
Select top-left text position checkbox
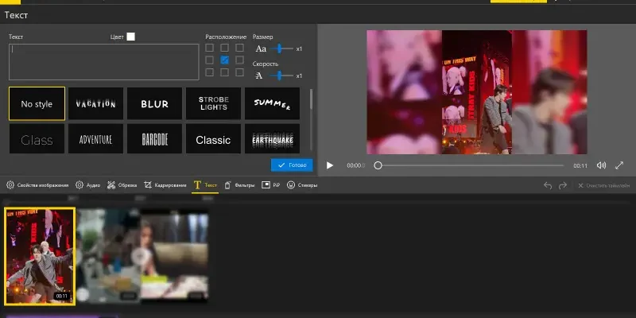coord(210,48)
